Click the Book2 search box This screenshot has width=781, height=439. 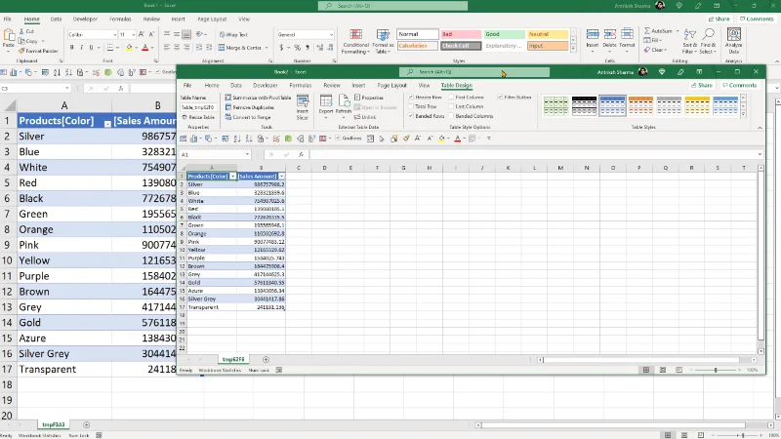coord(474,72)
